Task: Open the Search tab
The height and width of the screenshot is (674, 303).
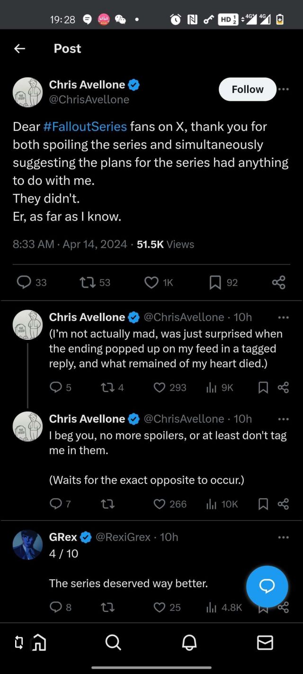Action: 113,643
